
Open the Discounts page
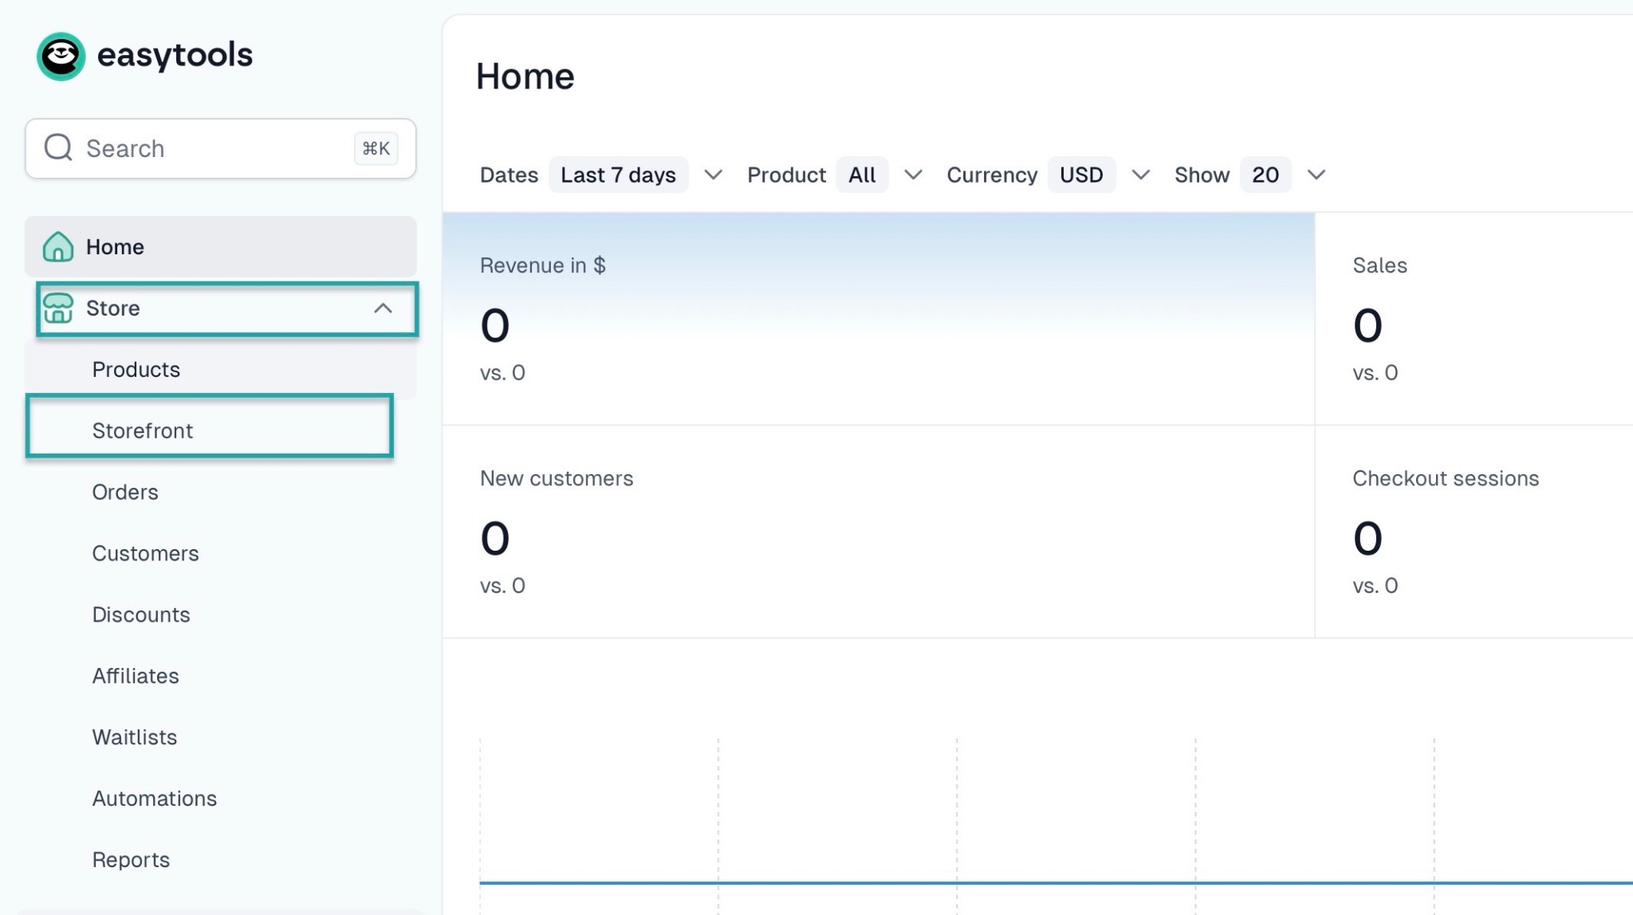141,615
